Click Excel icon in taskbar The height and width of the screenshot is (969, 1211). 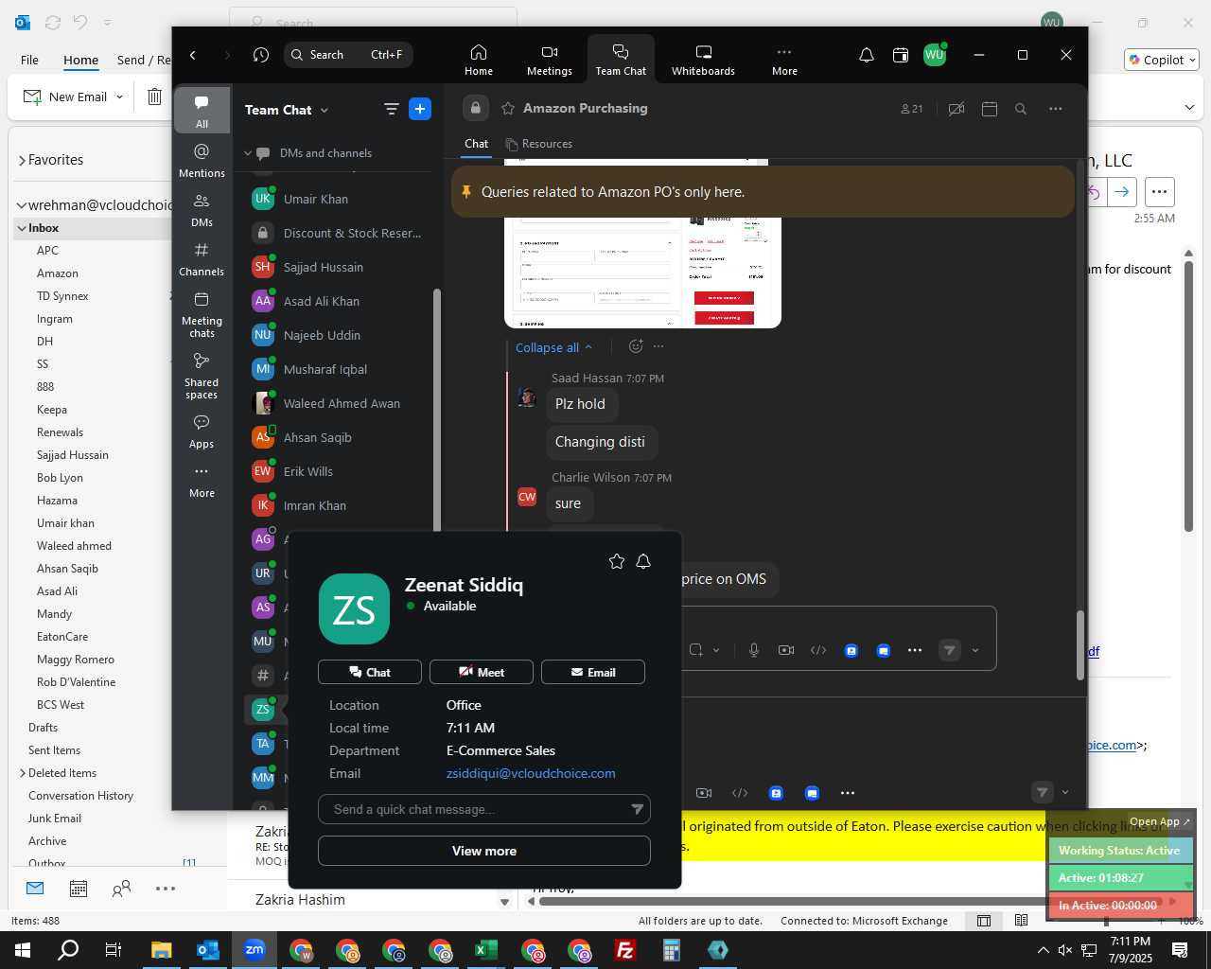486,950
